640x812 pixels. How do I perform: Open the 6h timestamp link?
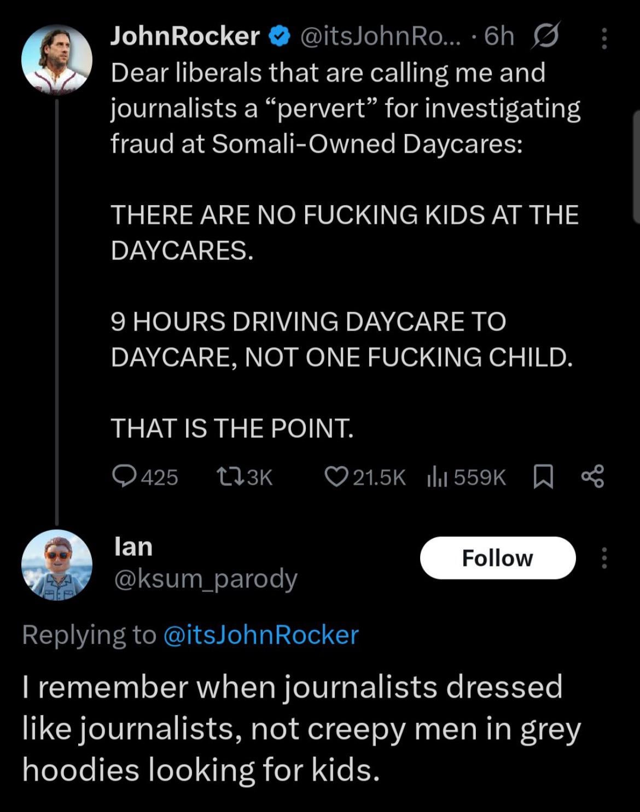tap(499, 37)
